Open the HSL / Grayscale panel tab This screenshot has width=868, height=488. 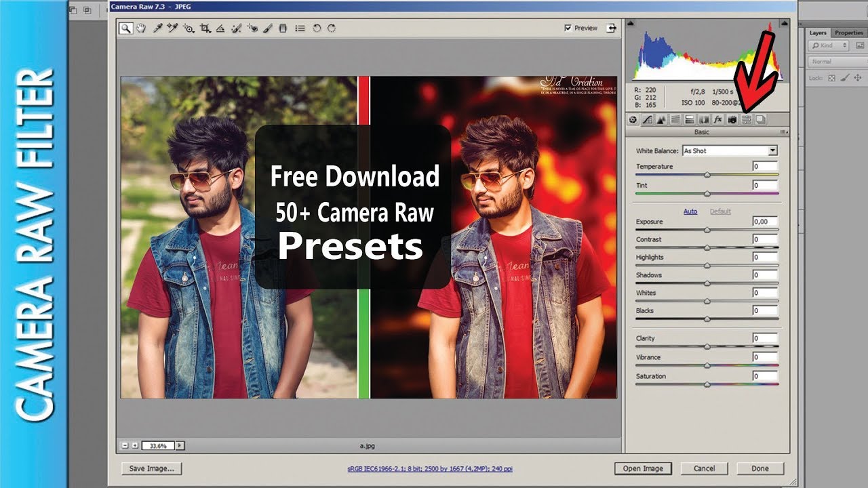(x=675, y=119)
